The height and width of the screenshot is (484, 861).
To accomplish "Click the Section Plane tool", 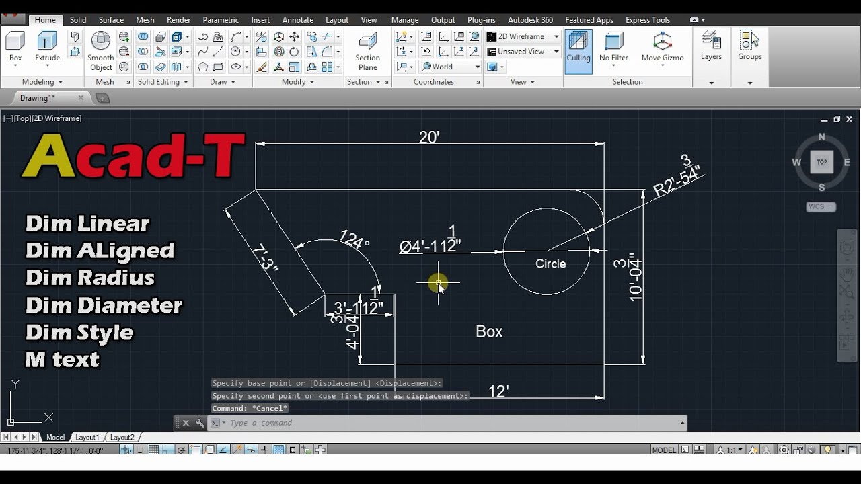I will [368, 51].
